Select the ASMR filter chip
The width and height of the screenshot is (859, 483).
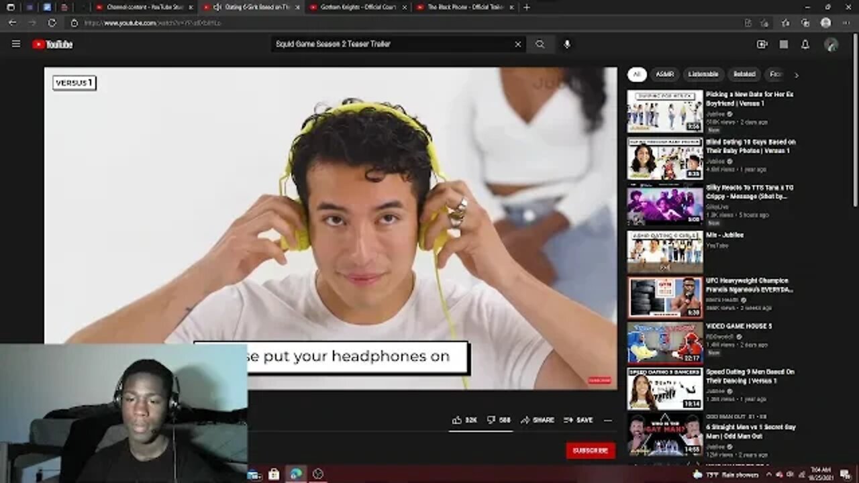tap(664, 74)
